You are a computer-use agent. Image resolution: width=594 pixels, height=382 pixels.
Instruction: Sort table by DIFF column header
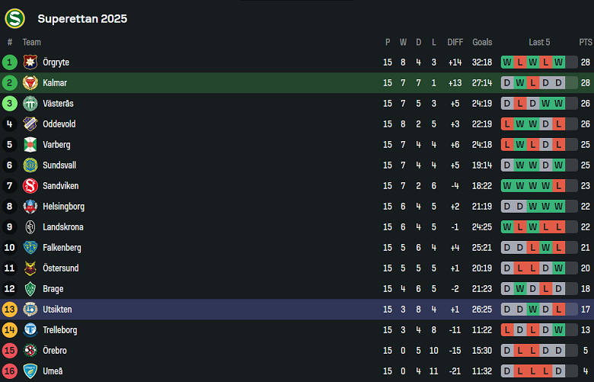tap(455, 43)
